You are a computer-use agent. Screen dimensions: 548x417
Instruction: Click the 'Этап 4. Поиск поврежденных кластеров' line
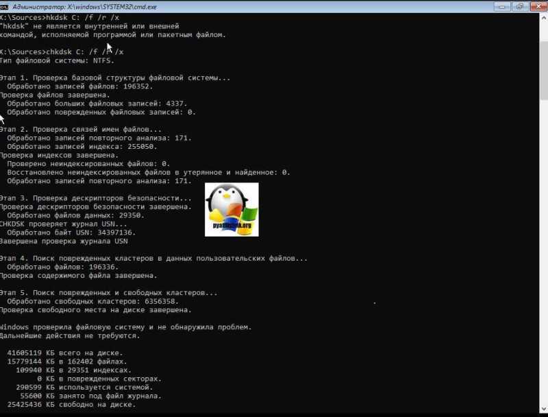(153, 258)
